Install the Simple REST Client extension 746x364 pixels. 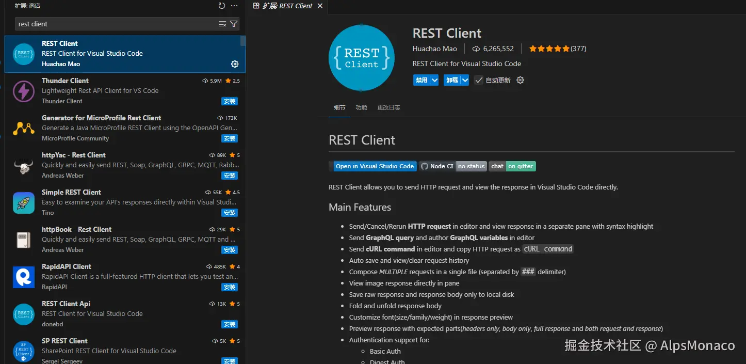tap(229, 213)
